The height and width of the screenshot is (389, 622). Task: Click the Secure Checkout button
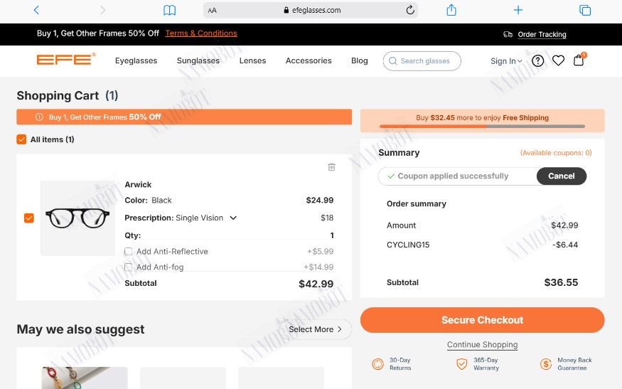(x=483, y=320)
